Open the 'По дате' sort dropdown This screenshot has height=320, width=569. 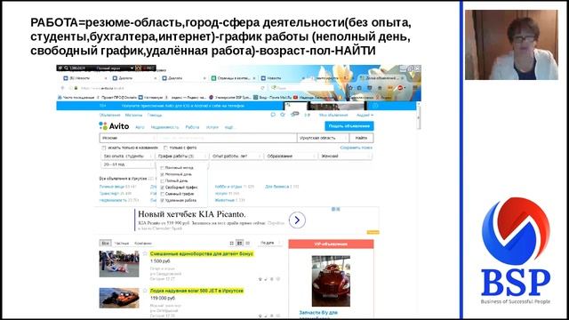pos(270,243)
